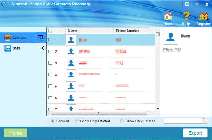Click the magnifier search icon

pos(204,120)
